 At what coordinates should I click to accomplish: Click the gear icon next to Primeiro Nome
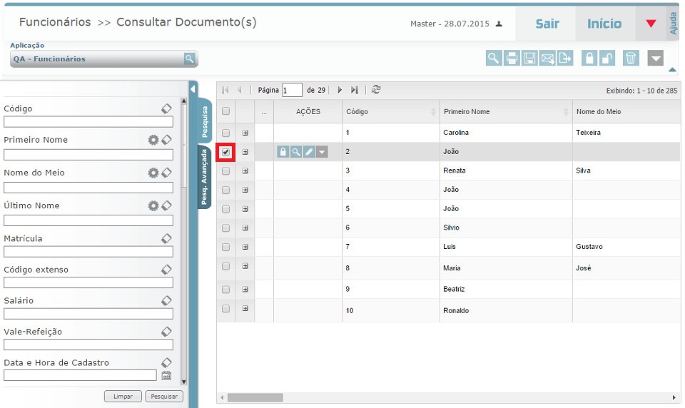[x=153, y=140]
